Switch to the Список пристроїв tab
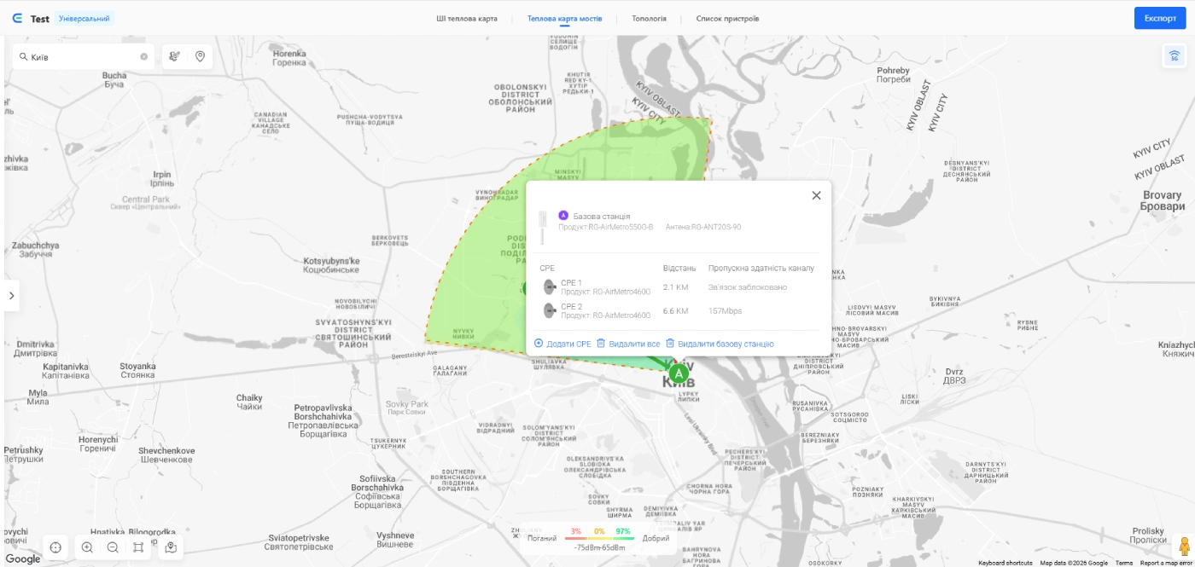The height and width of the screenshot is (567, 1195). coord(727,18)
